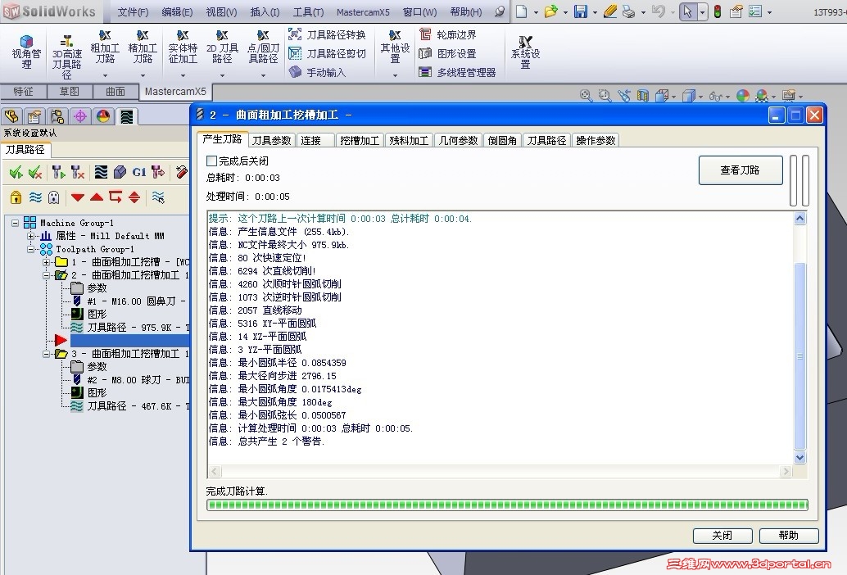The image size is (847, 575).
Task: Collapse the Toolpath Group-1 node
Action: 31,249
